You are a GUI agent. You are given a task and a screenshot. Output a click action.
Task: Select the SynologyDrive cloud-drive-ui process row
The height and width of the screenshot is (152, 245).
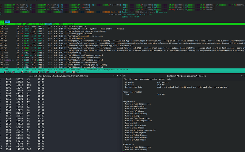click(123, 45)
